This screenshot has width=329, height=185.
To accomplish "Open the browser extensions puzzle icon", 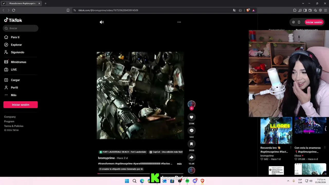I will (295, 10).
